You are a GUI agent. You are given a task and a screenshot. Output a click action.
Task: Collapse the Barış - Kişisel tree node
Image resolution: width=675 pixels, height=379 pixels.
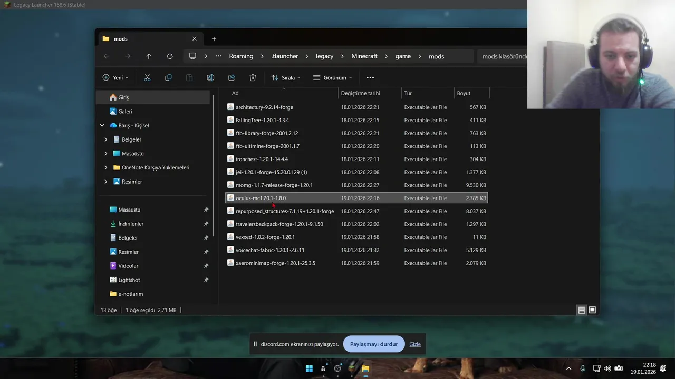pos(102,125)
